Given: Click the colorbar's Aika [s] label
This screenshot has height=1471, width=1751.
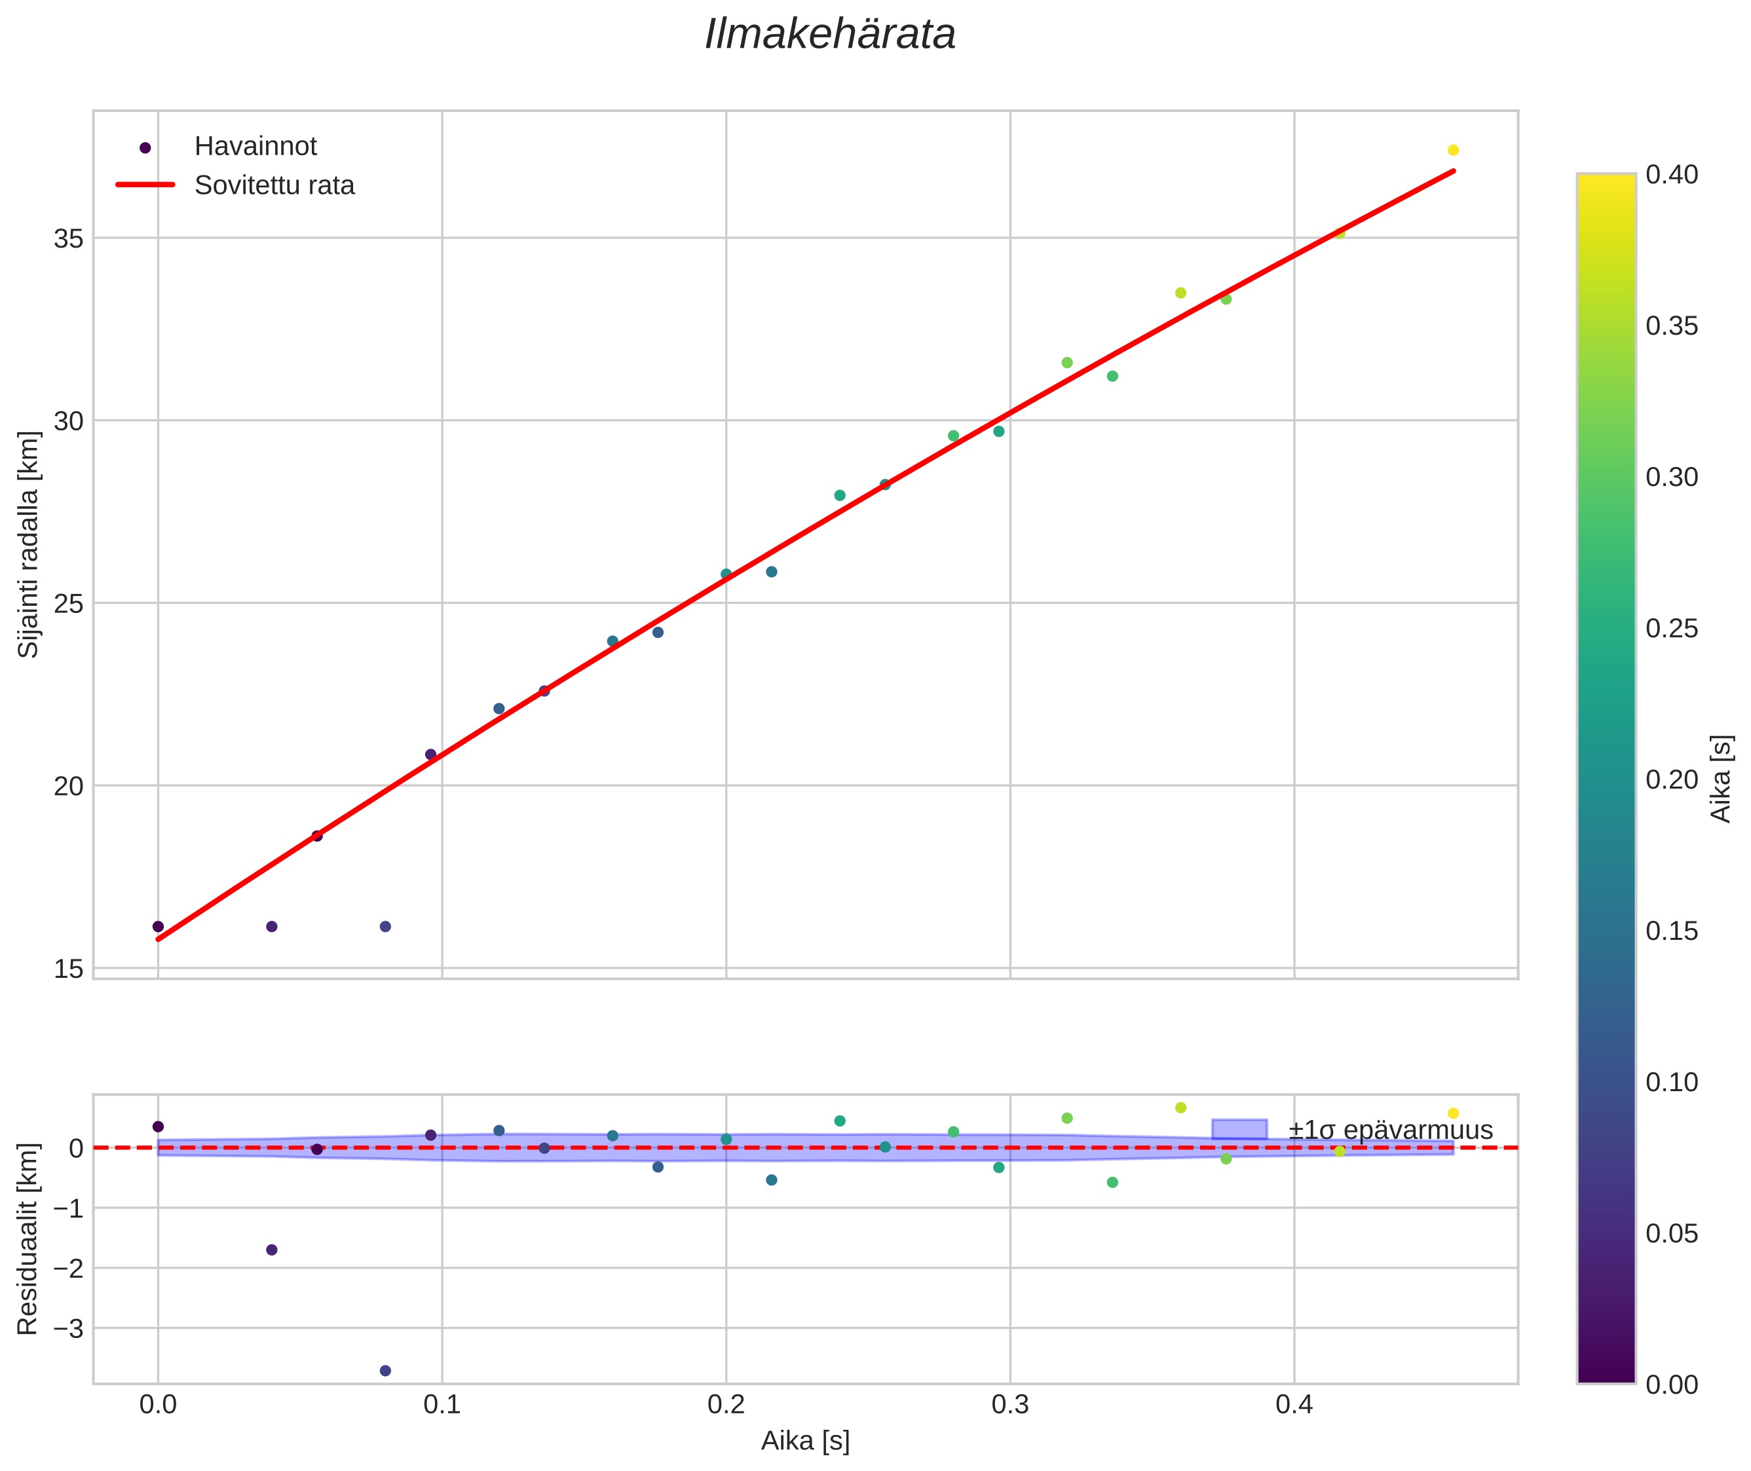Looking at the screenshot, I should pos(1722,778).
